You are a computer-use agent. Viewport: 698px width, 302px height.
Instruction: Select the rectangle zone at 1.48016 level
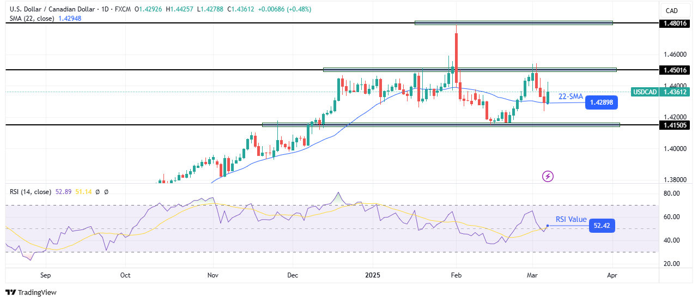pyautogui.click(x=513, y=23)
